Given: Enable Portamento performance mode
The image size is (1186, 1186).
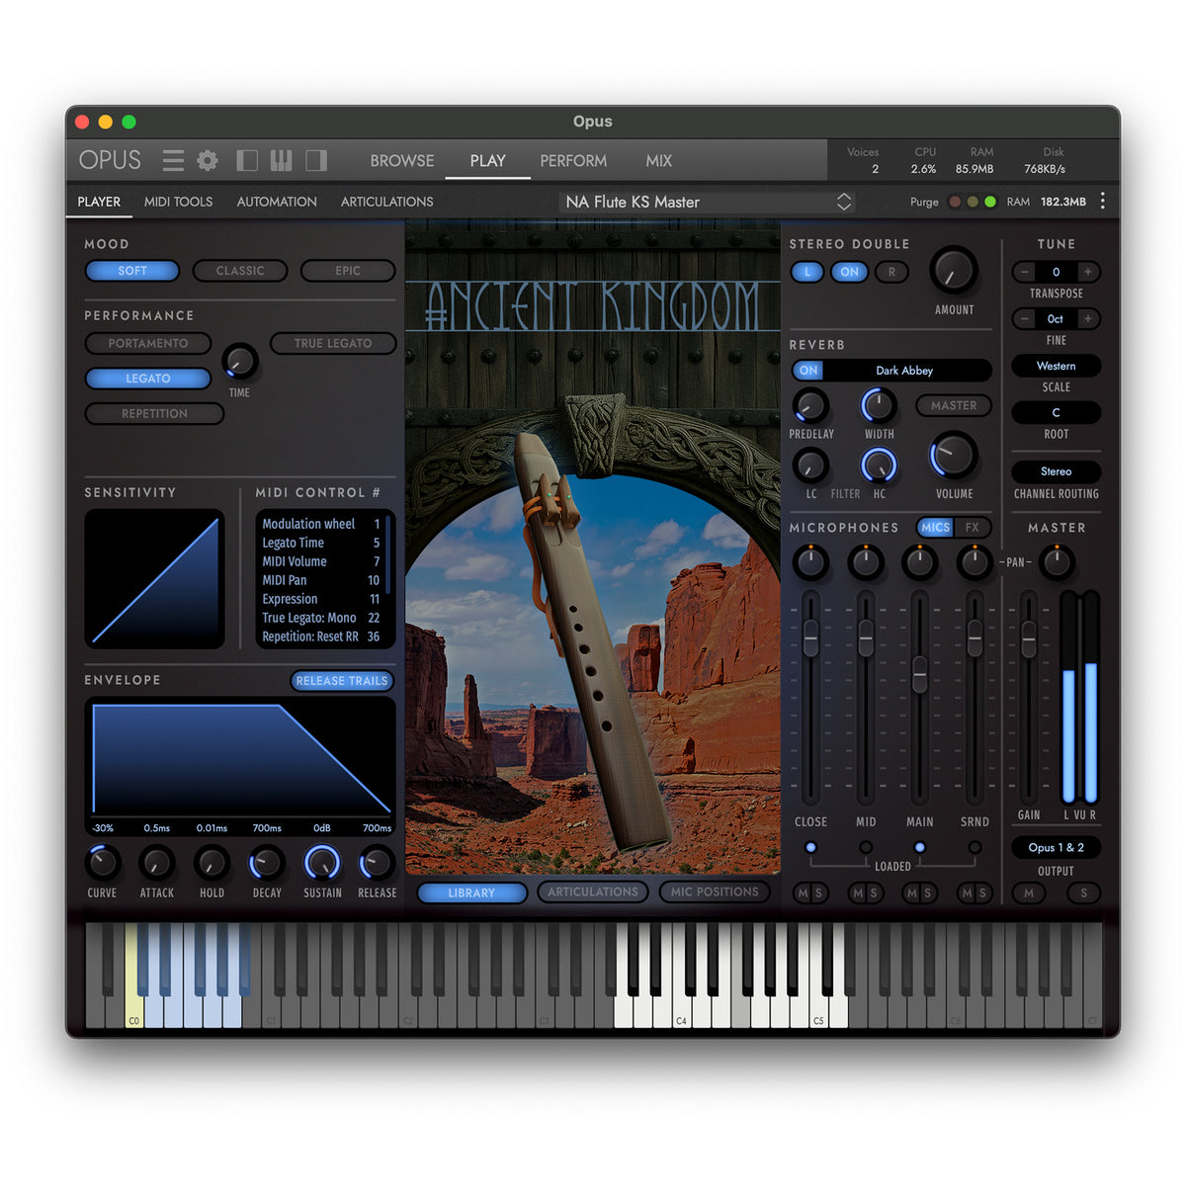Looking at the screenshot, I should (148, 343).
